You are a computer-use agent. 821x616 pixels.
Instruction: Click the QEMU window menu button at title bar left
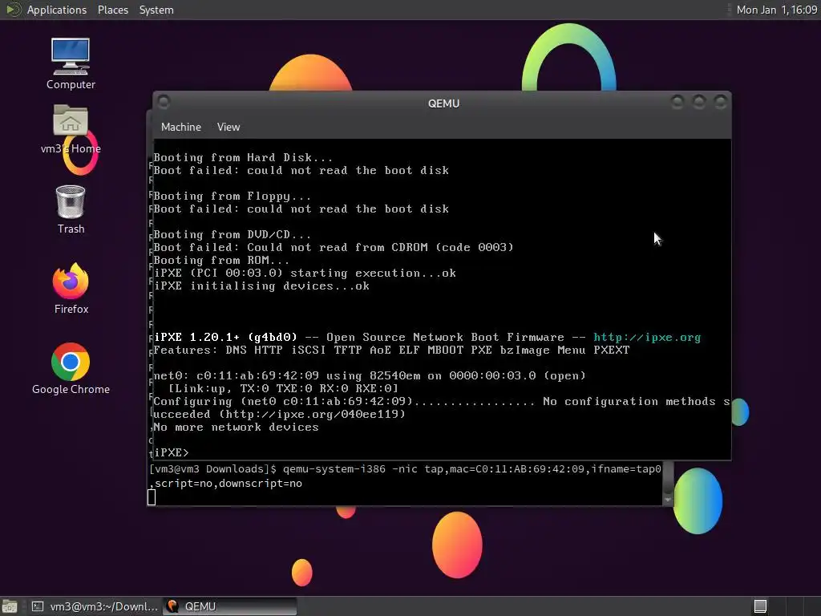click(x=164, y=102)
